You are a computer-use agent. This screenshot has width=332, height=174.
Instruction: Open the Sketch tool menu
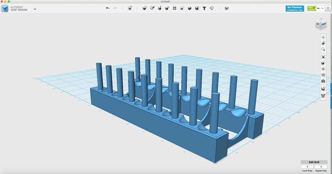tap(152, 8)
